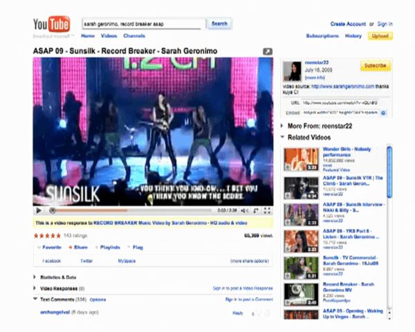Open Sunsilk Interview Nikki & Billy thumbnail

[301, 214]
